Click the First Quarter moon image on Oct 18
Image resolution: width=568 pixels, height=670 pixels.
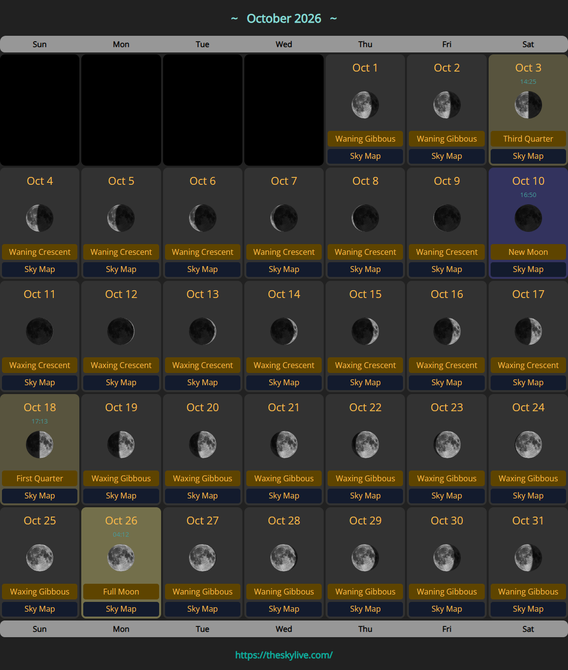(x=40, y=445)
